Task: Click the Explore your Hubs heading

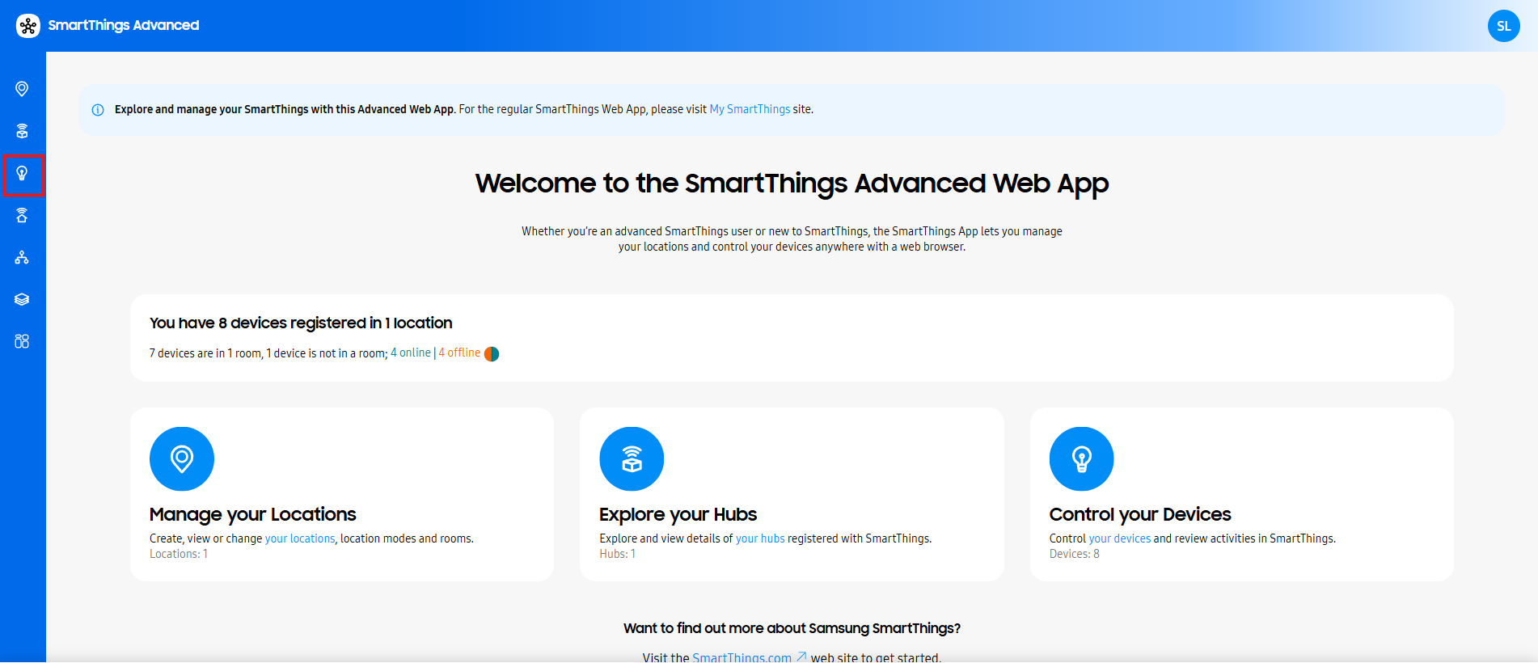Action: (678, 514)
